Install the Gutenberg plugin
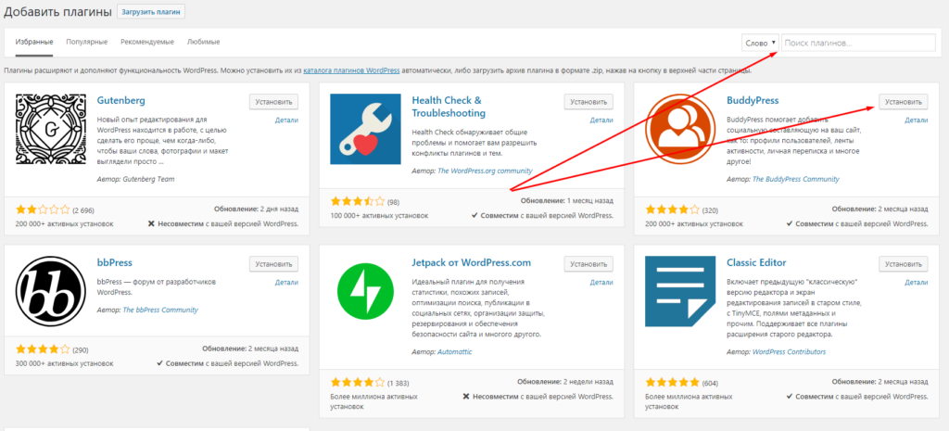Viewport: 949px width, 431px height. 273,102
